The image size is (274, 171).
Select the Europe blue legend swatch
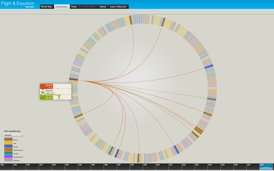click(x=8, y=146)
